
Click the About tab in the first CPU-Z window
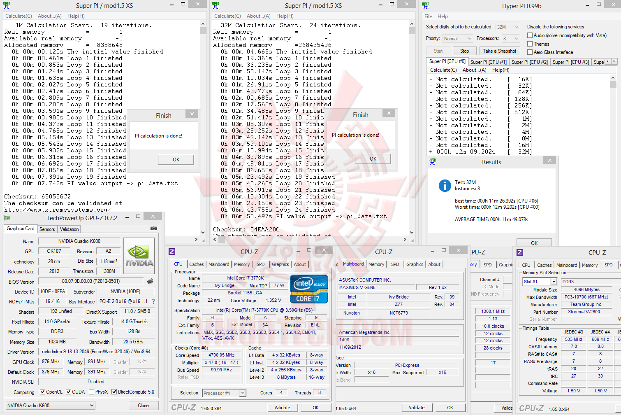(300, 264)
